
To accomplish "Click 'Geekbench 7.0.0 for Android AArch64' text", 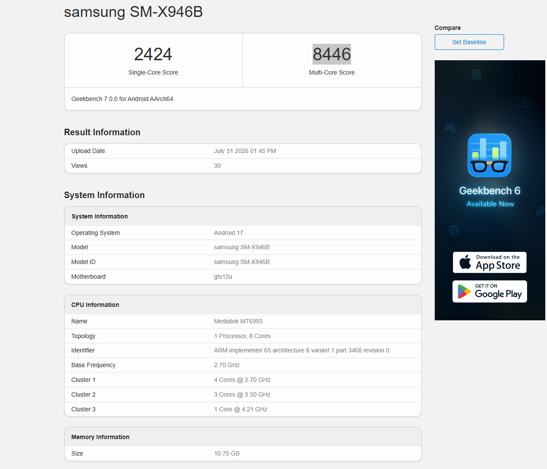I will tap(122, 99).
